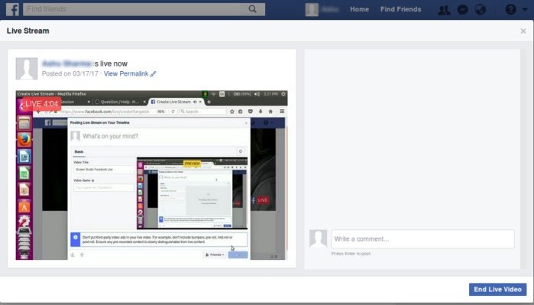Click the commenter avatar beside comment box
This screenshot has height=305, width=534.
tap(318, 238)
